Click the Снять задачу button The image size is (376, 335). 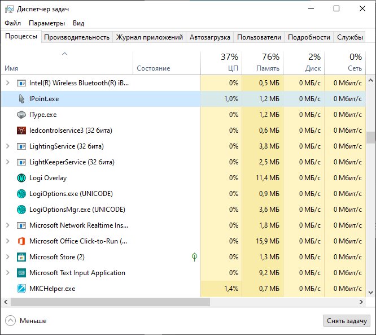click(347, 321)
